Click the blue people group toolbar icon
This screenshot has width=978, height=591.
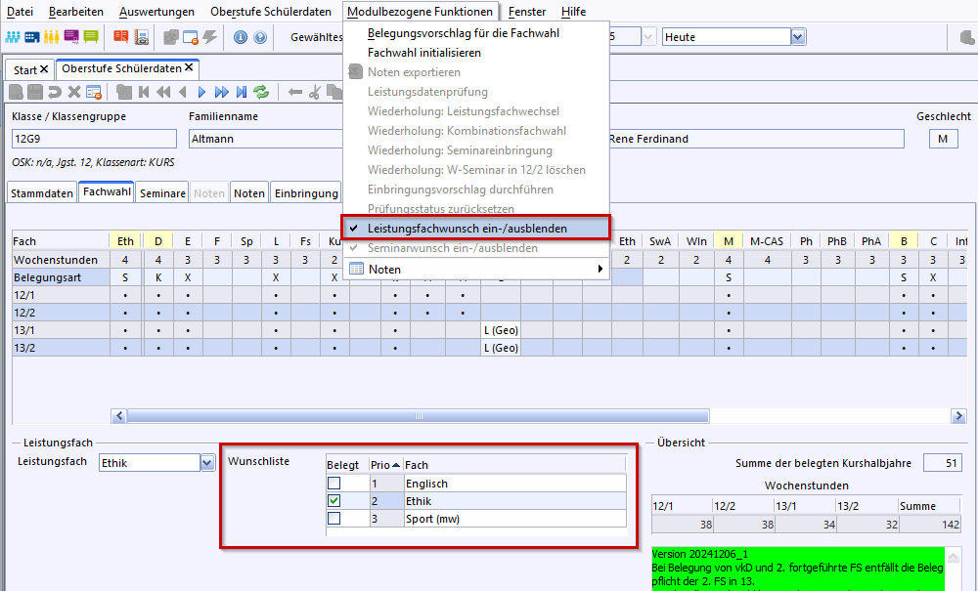point(13,37)
